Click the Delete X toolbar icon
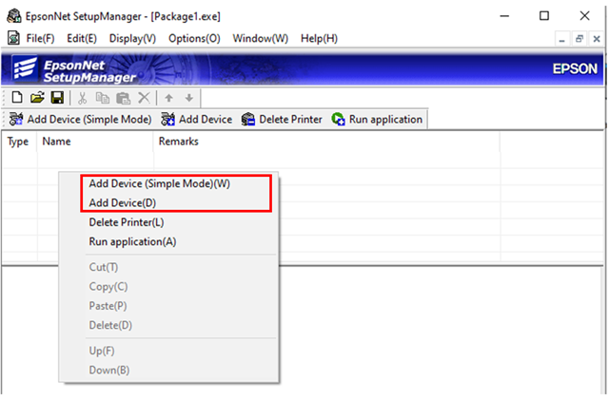 coord(144,97)
